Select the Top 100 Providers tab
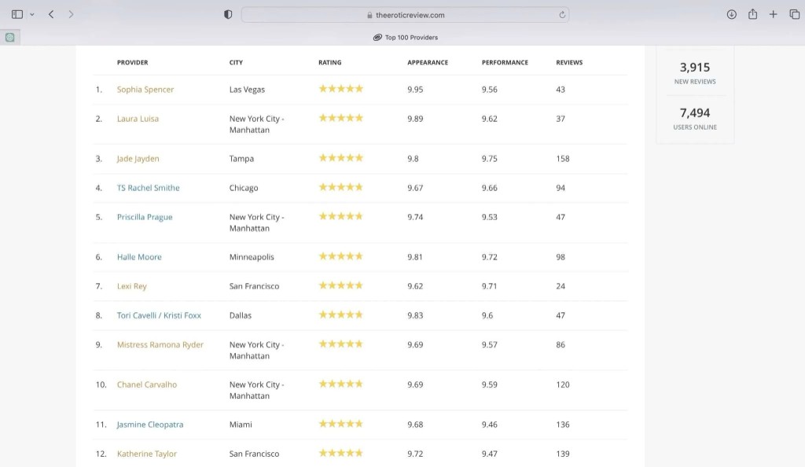This screenshot has height=467, width=805. click(x=405, y=38)
